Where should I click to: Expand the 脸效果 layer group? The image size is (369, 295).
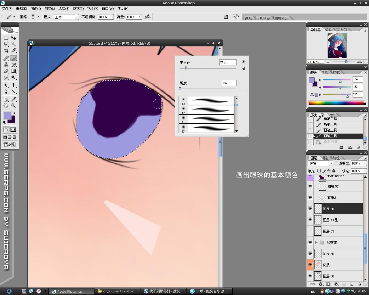(316, 242)
